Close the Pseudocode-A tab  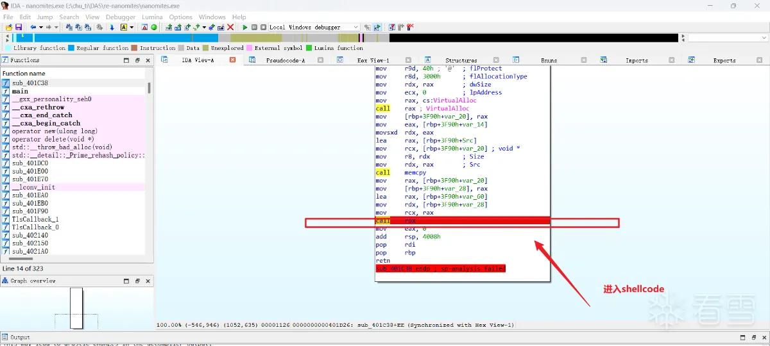(x=320, y=60)
